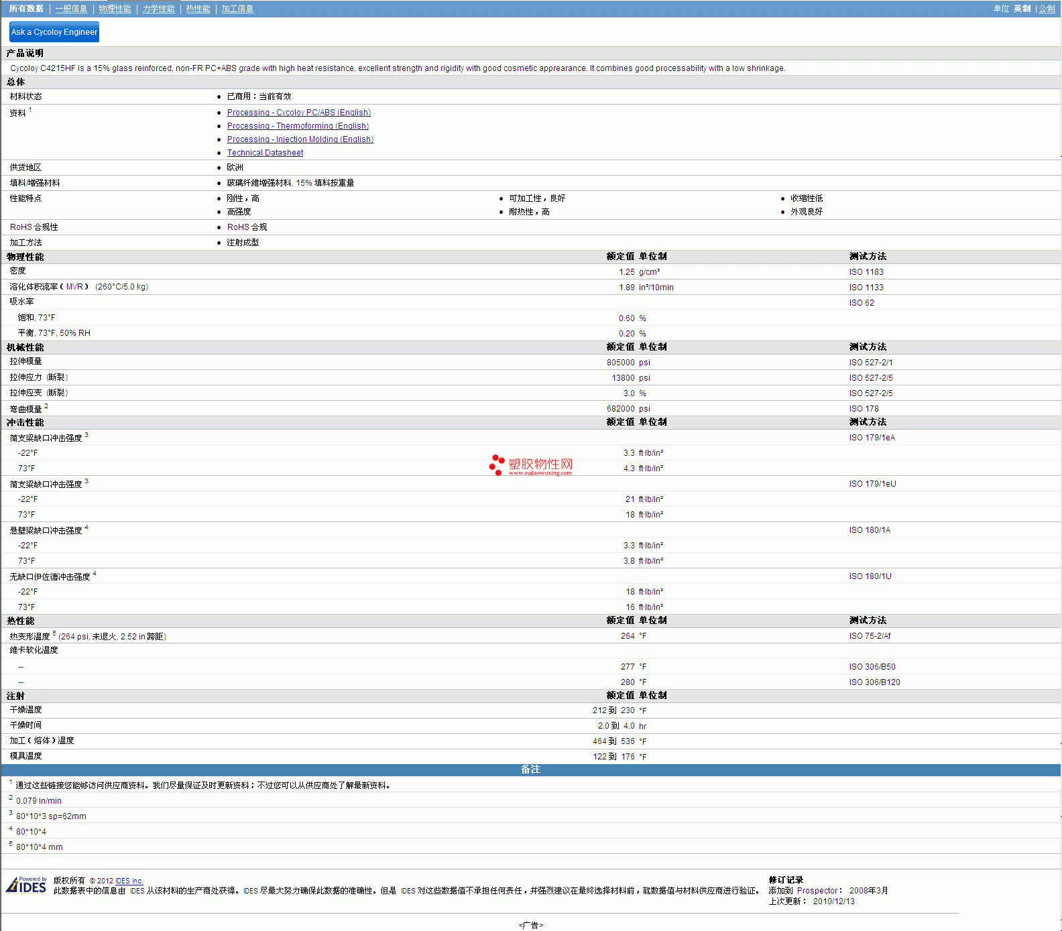Select 英制 units option
The height and width of the screenshot is (931, 1062).
(x=1022, y=9)
